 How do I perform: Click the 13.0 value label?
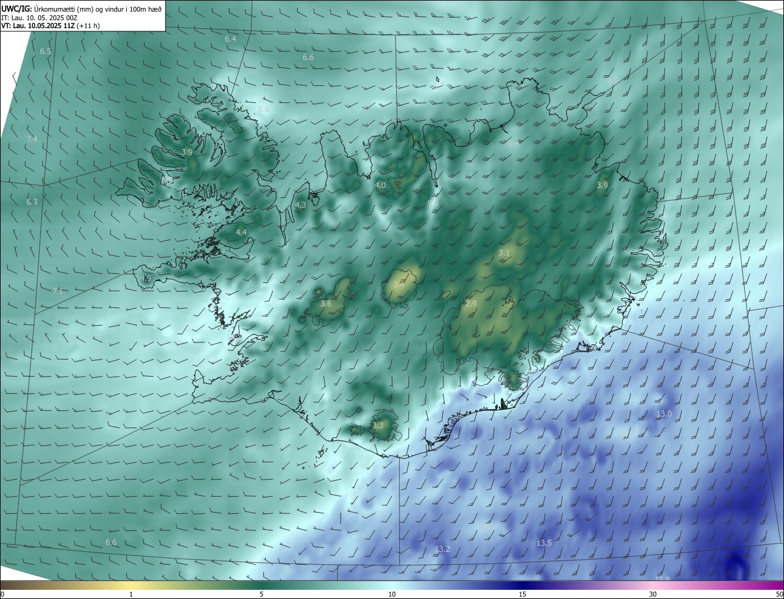tap(664, 414)
